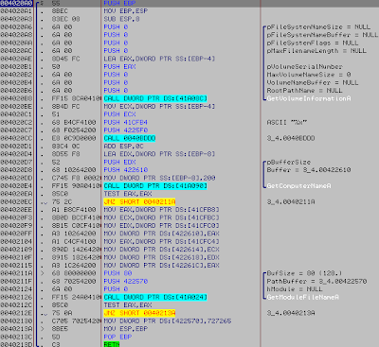
Task: Click the CALL 00408DDD instruction
Action: tap(130, 138)
